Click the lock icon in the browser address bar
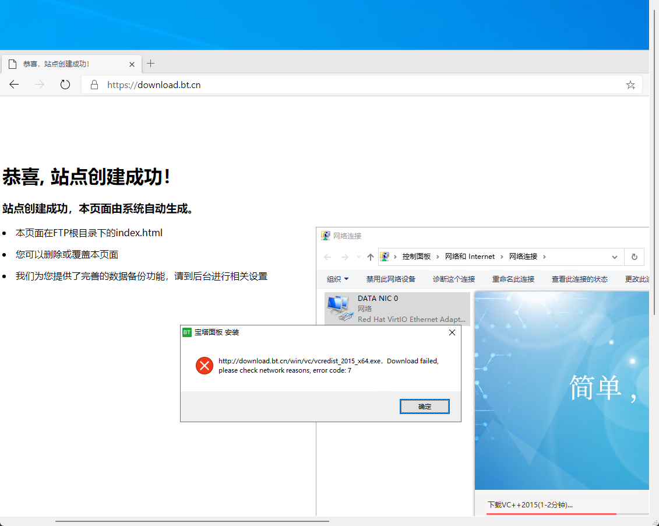 click(x=94, y=85)
